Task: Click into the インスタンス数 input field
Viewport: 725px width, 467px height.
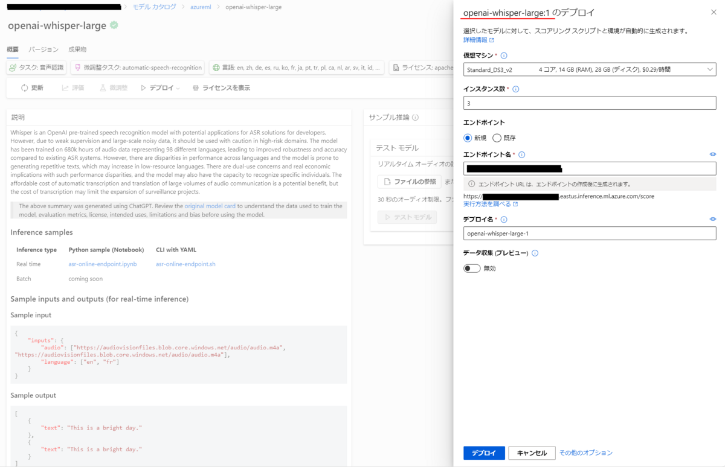Action: 590,103
